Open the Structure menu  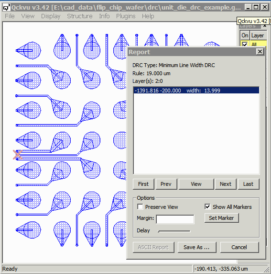pyautogui.click(x=80, y=16)
